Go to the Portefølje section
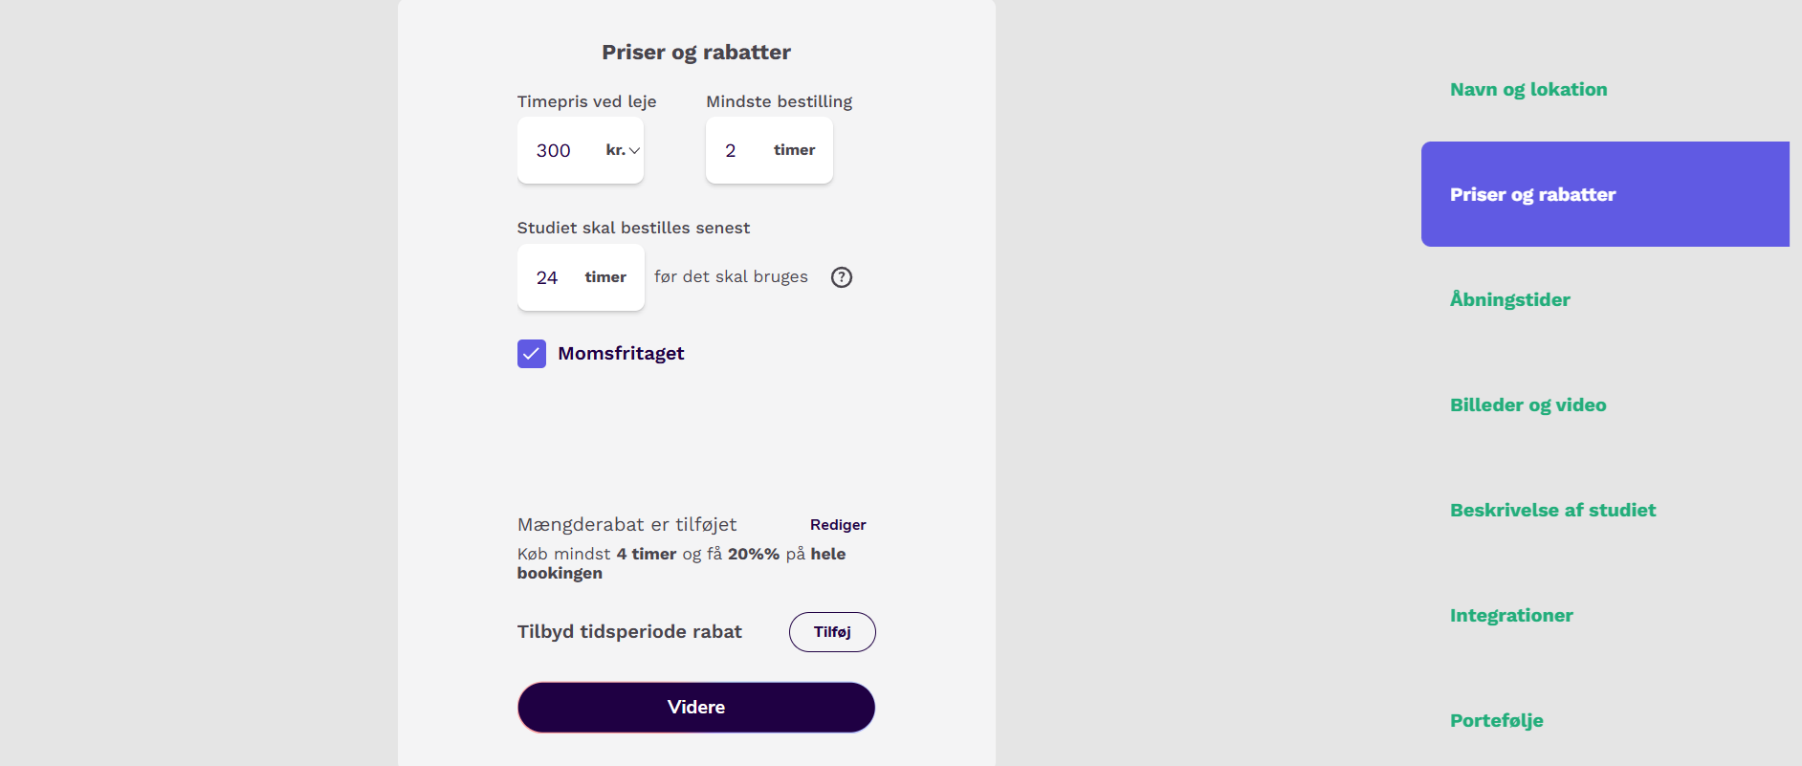Image resolution: width=1802 pixels, height=766 pixels. pyautogui.click(x=1497, y=721)
